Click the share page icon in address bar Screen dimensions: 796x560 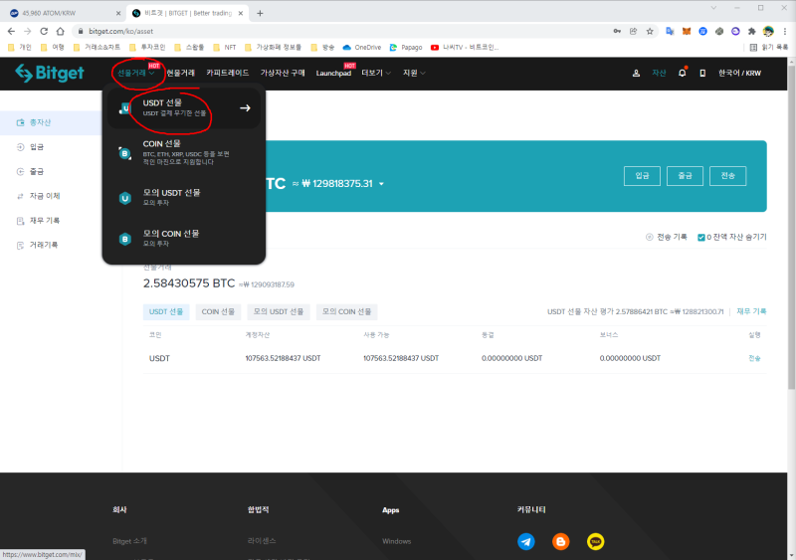pos(633,32)
